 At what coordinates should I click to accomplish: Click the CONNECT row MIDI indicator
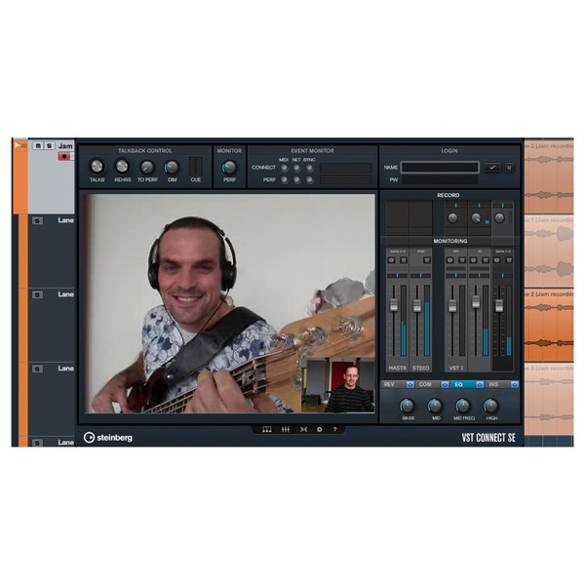[285, 168]
